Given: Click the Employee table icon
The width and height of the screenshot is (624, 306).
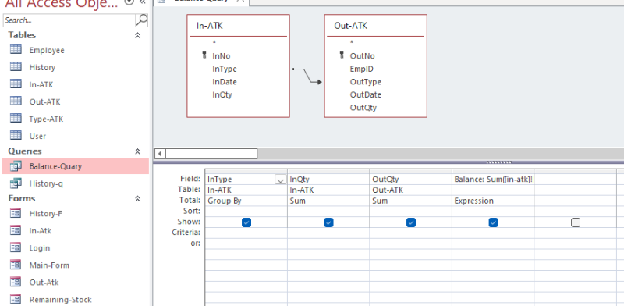Looking at the screenshot, I should (16, 50).
